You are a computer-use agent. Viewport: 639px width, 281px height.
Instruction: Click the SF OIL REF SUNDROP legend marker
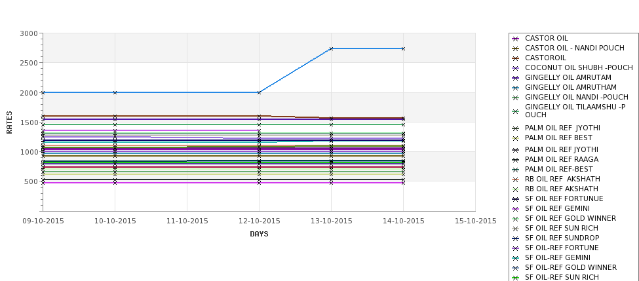[515, 238]
